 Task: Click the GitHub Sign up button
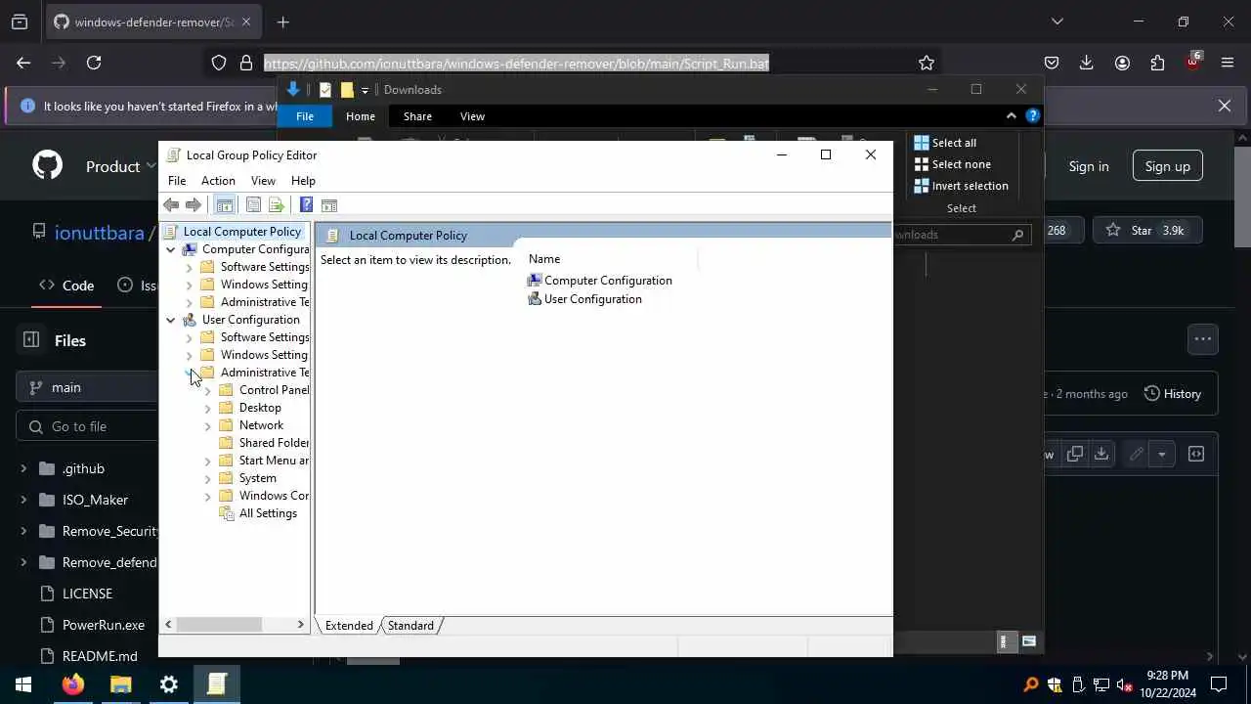pyautogui.click(x=1167, y=166)
